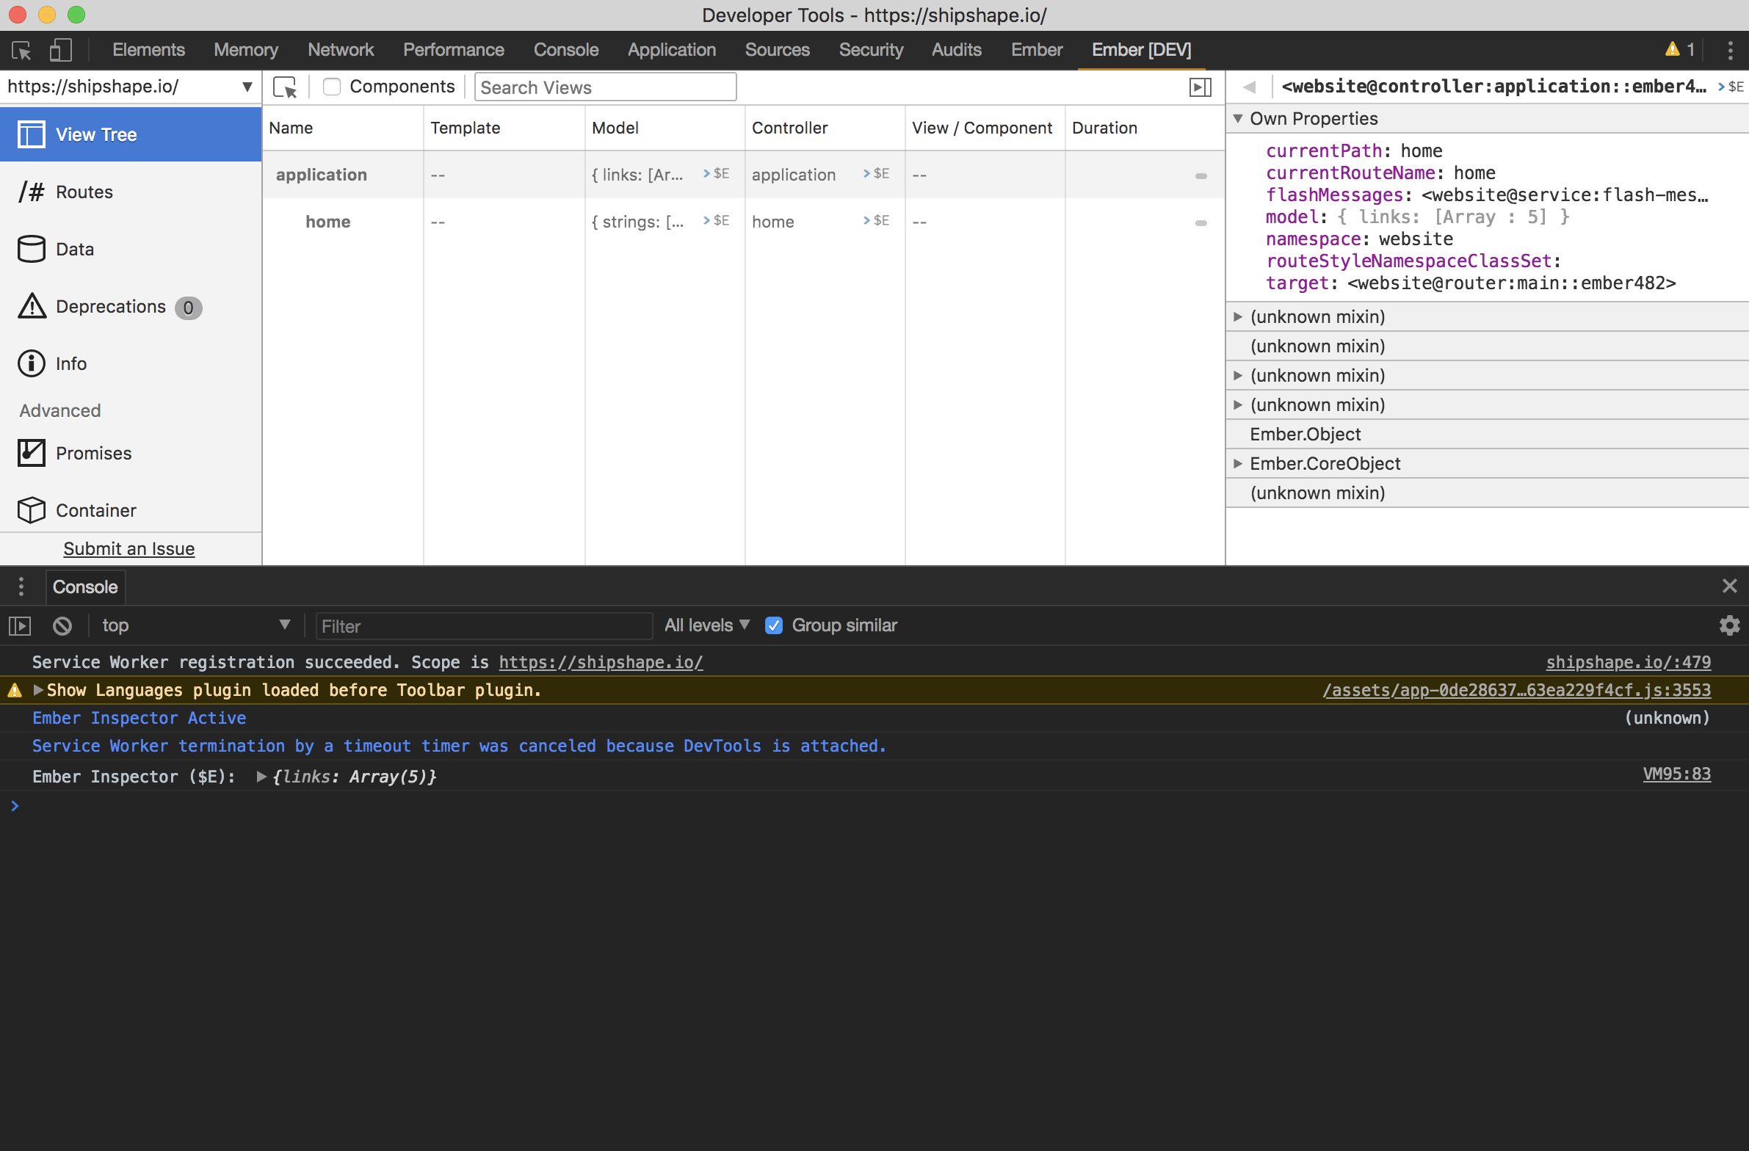Toggle device toolbar icon
Screen dimensions: 1749x1151
pos(60,50)
